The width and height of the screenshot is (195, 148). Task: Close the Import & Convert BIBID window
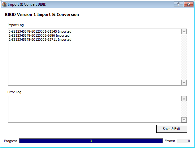click(188, 4)
